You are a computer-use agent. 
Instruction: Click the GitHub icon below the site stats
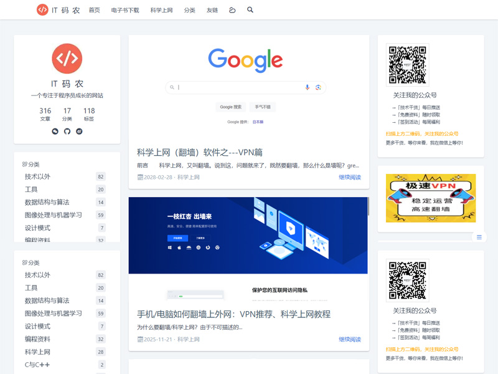pos(67,131)
